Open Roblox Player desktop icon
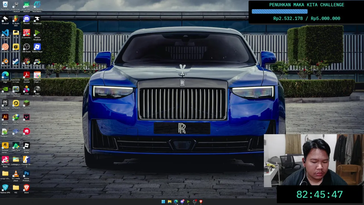Screen dimensions: 364x205 coord(37,48)
